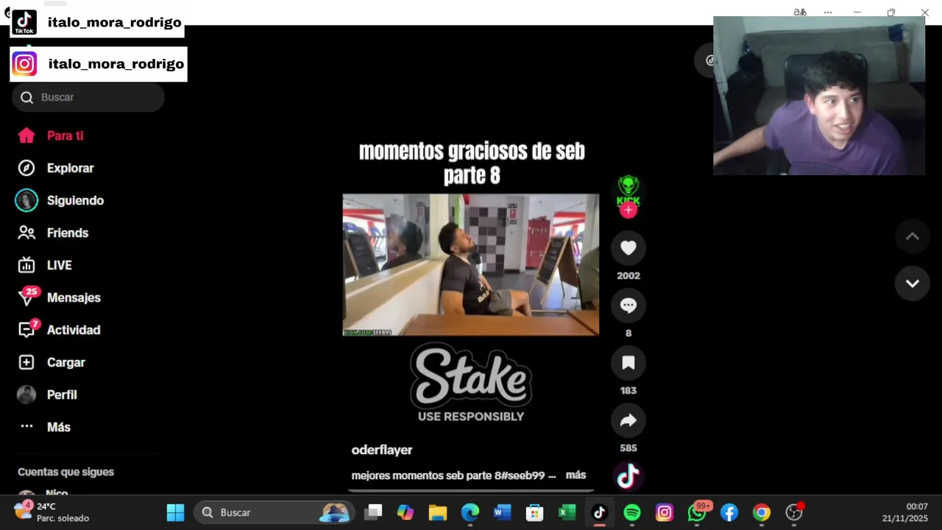Pause the video by clicking the clip

tap(471, 265)
